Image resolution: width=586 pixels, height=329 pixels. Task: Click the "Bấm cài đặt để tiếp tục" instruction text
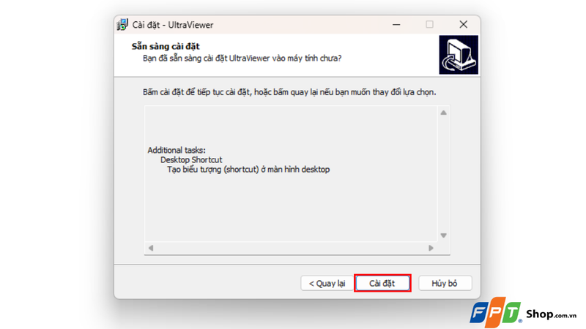[289, 92]
